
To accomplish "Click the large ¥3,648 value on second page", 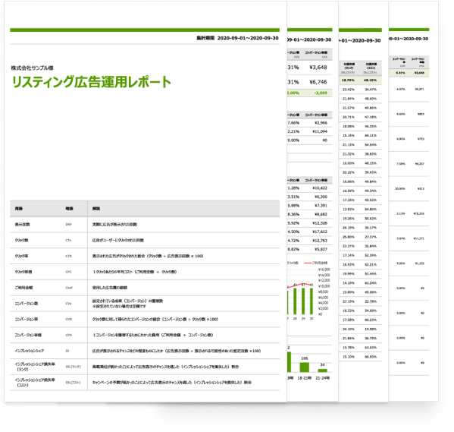I will [318, 68].
